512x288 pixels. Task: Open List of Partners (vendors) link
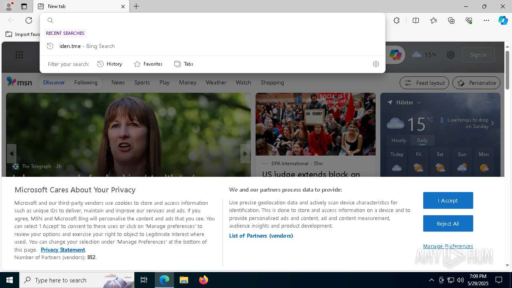click(261, 236)
